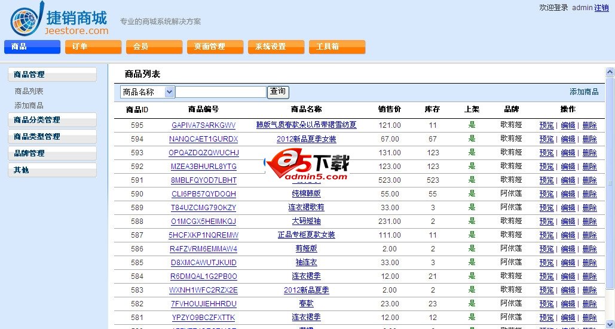Open the 工具箱 main tab
This screenshot has width=615, height=329.
[337, 47]
